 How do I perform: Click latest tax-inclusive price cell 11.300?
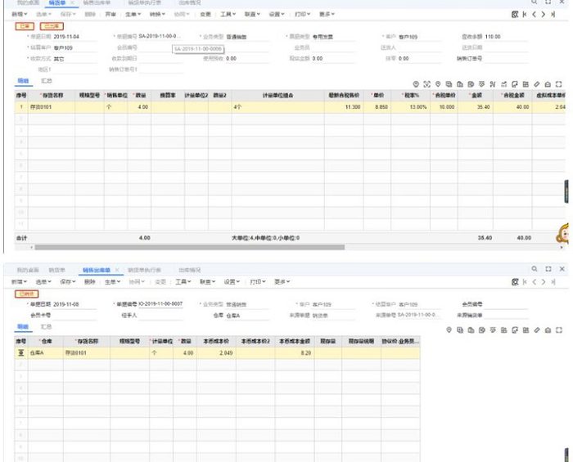click(344, 107)
